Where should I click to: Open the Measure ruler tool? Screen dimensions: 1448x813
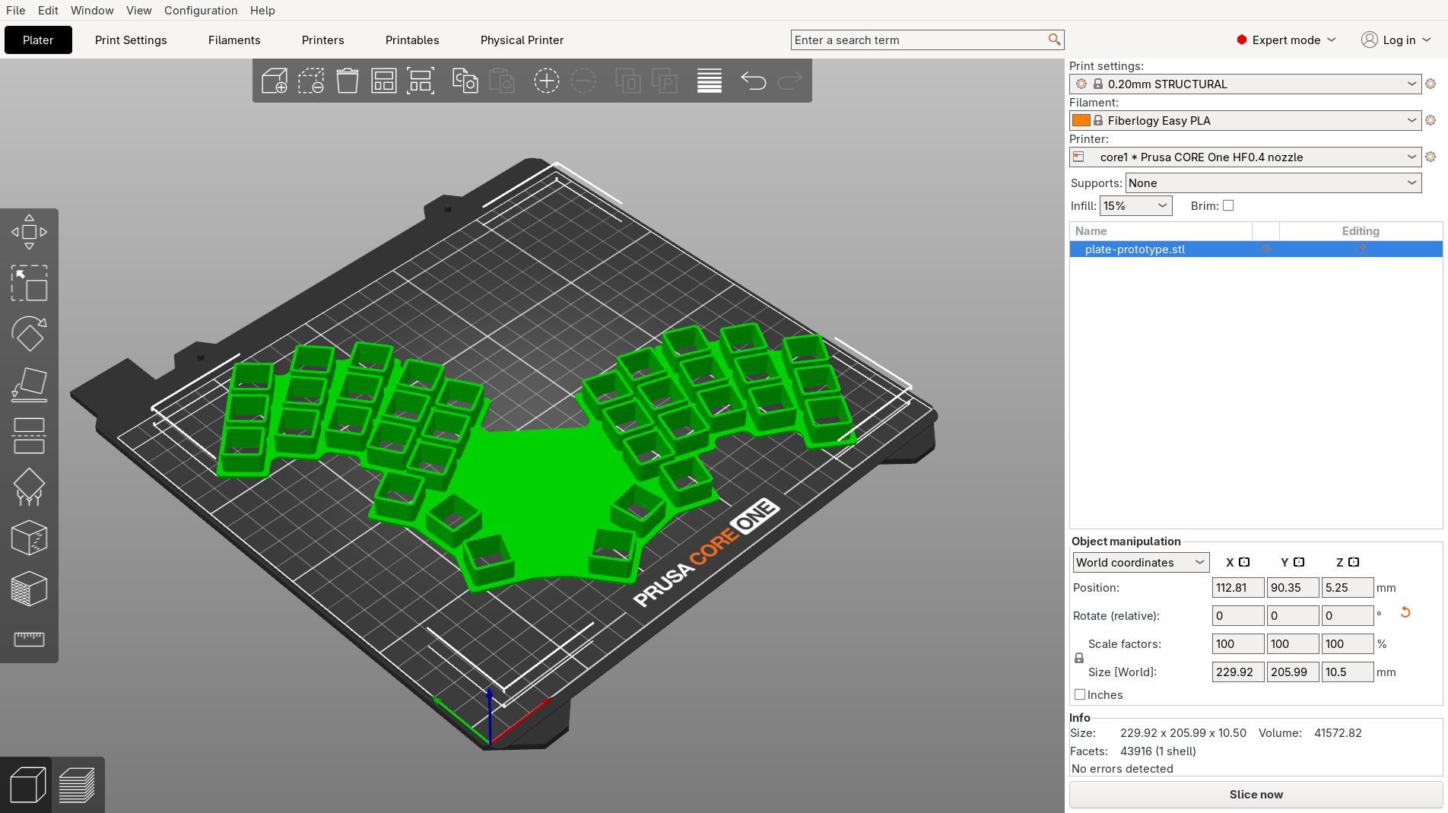(x=29, y=639)
